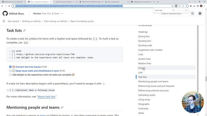Check the Keep issue state and checkboxes checkbox
207x116 pixels.
(x=10, y=71)
